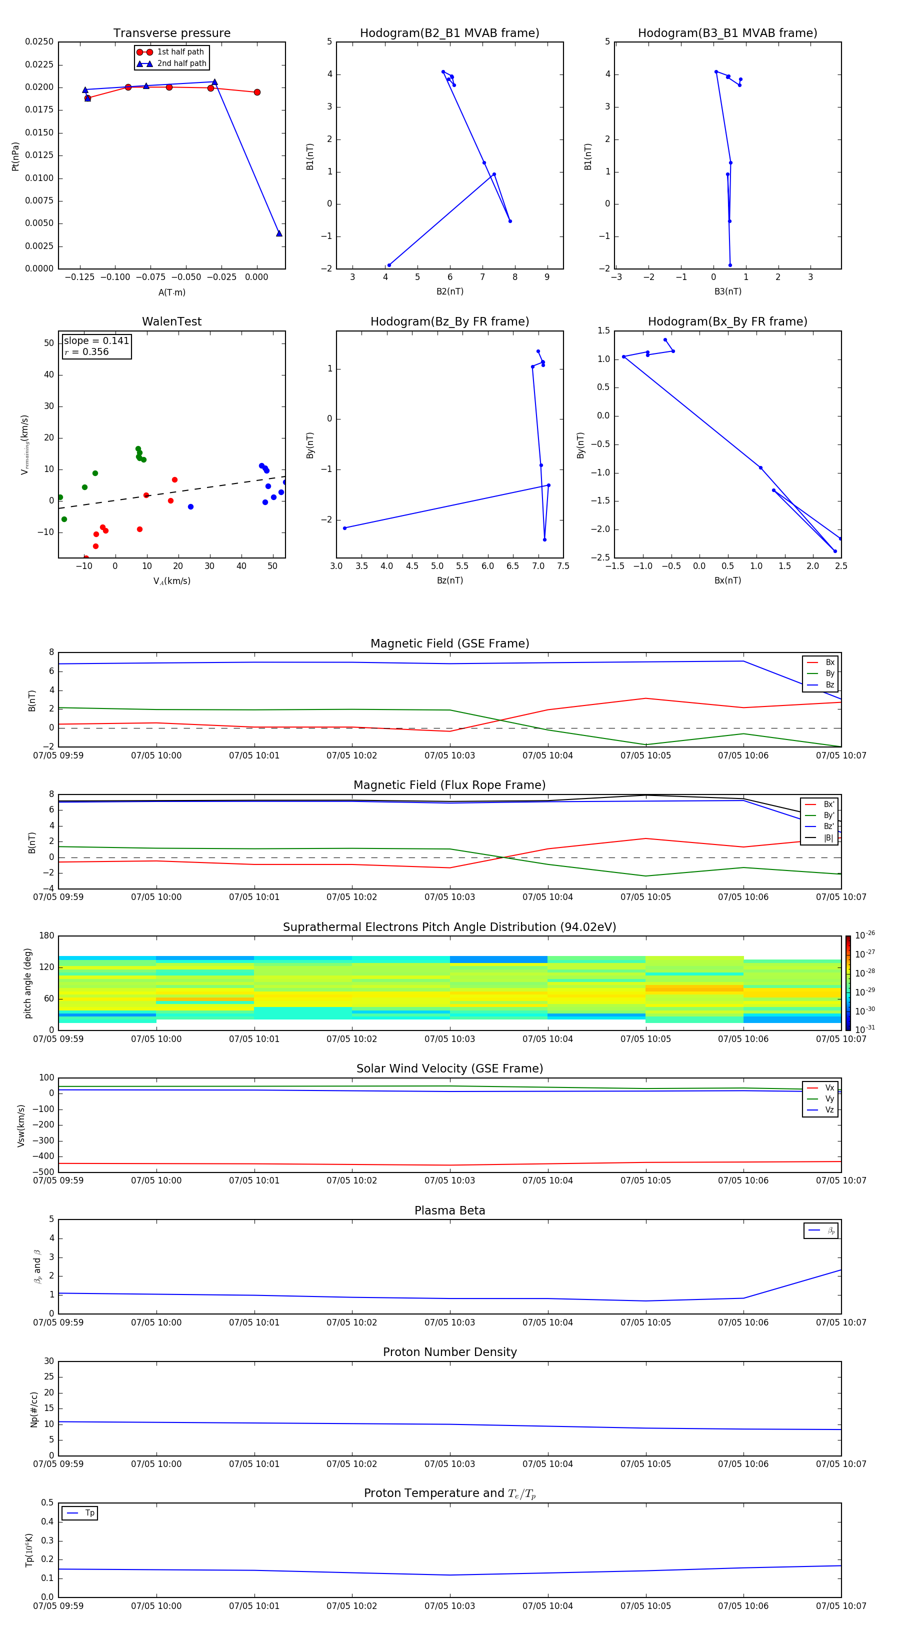The height and width of the screenshot is (1650, 900).
Task: Click the 'Tp' legend entry
Action: click(80, 1513)
